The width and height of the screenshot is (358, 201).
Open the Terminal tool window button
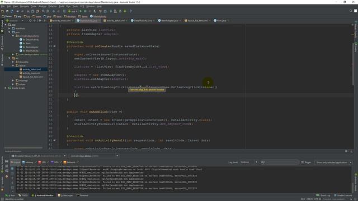point(83,195)
